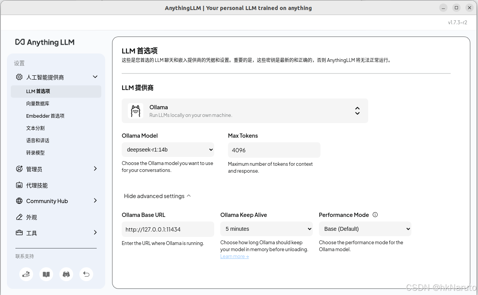
Task: Collapse the 人工智能提供商 section chevron
Action: click(x=95, y=77)
